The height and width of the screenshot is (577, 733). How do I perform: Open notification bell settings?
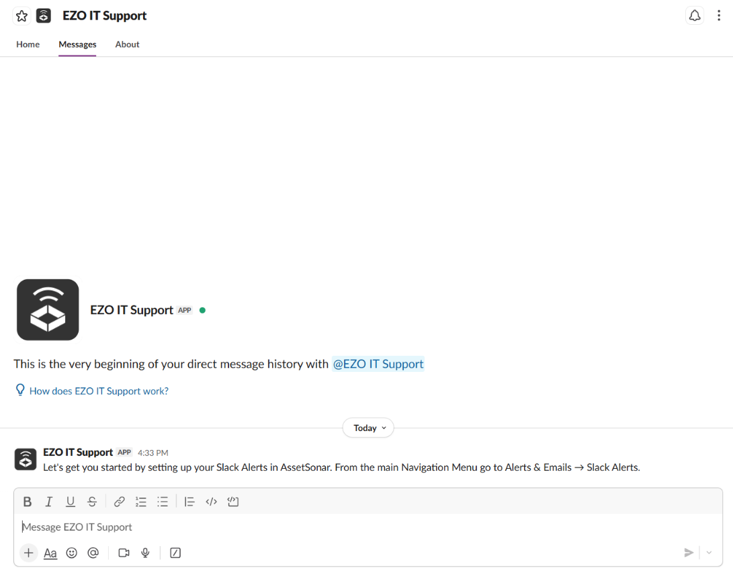tap(695, 15)
